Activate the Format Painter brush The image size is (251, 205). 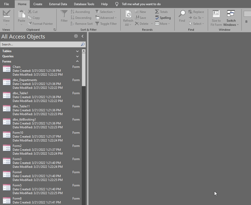coord(40,24)
